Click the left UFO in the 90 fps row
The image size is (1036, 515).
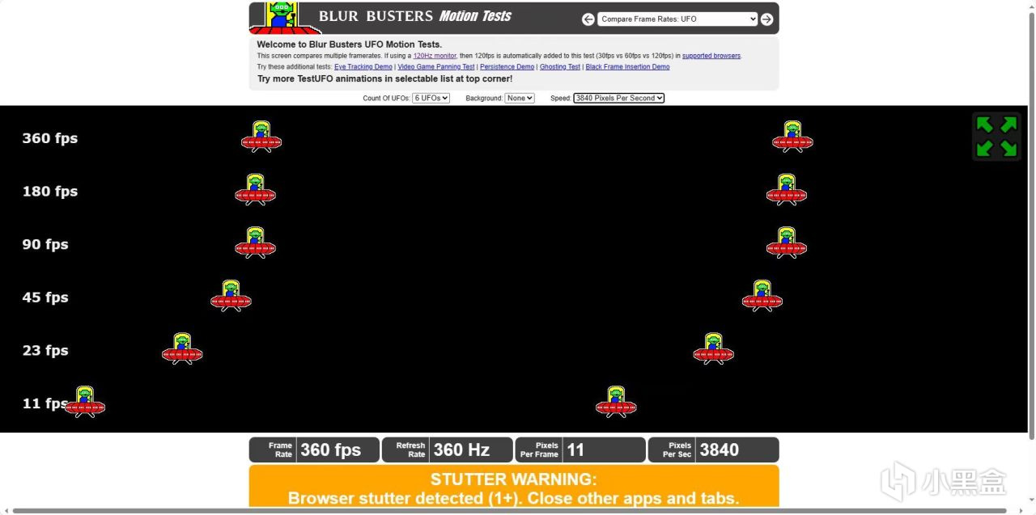pyautogui.click(x=256, y=243)
